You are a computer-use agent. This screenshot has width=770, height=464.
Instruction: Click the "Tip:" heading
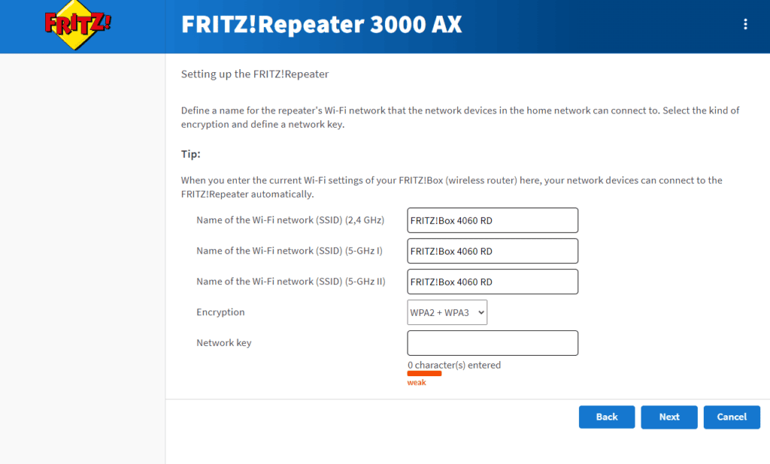191,154
